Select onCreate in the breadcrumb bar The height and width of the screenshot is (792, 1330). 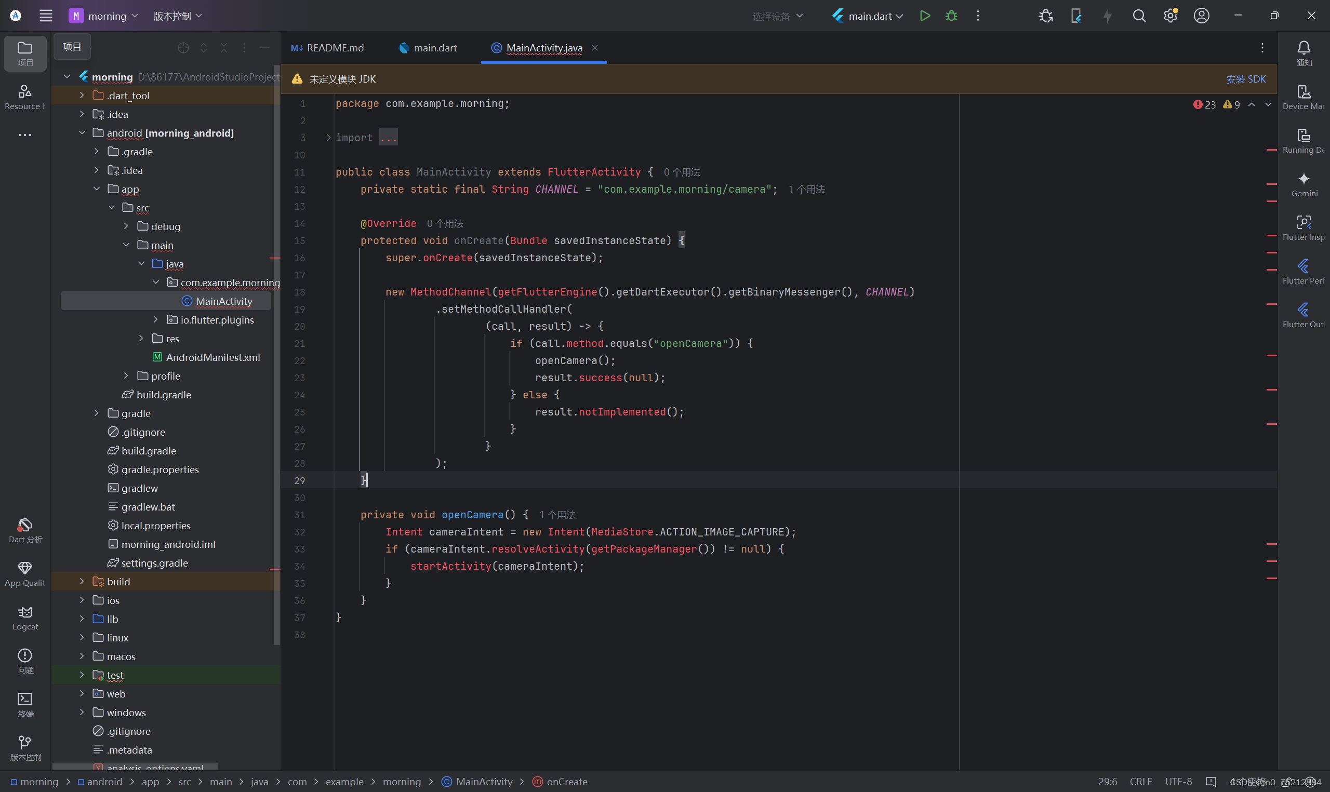(x=566, y=781)
